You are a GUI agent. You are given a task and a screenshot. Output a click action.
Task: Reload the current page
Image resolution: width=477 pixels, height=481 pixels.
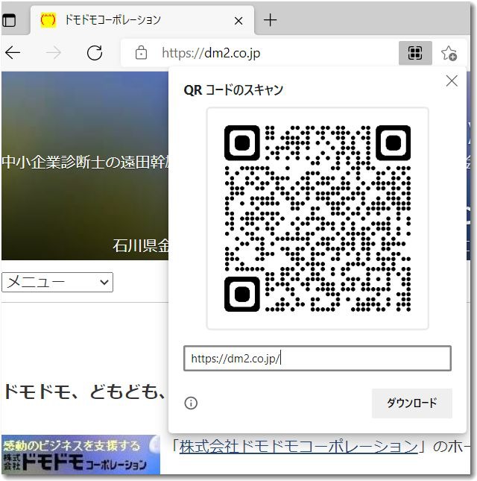95,53
